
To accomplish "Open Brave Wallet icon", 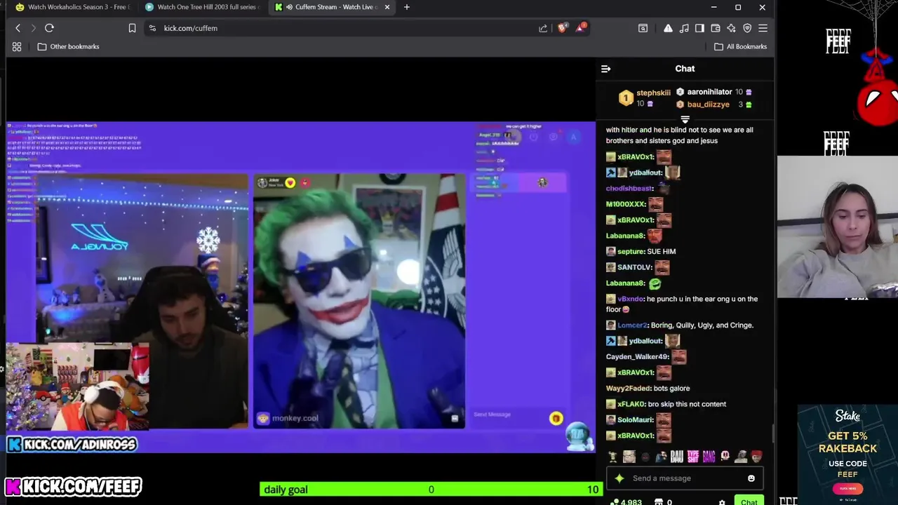I will pyautogui.click(x=716, y=28).
